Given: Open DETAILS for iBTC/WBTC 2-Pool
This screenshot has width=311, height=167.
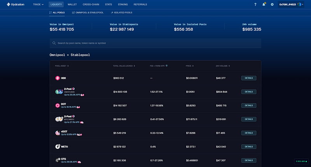Looking at the screenshot, I should [249, 119].
